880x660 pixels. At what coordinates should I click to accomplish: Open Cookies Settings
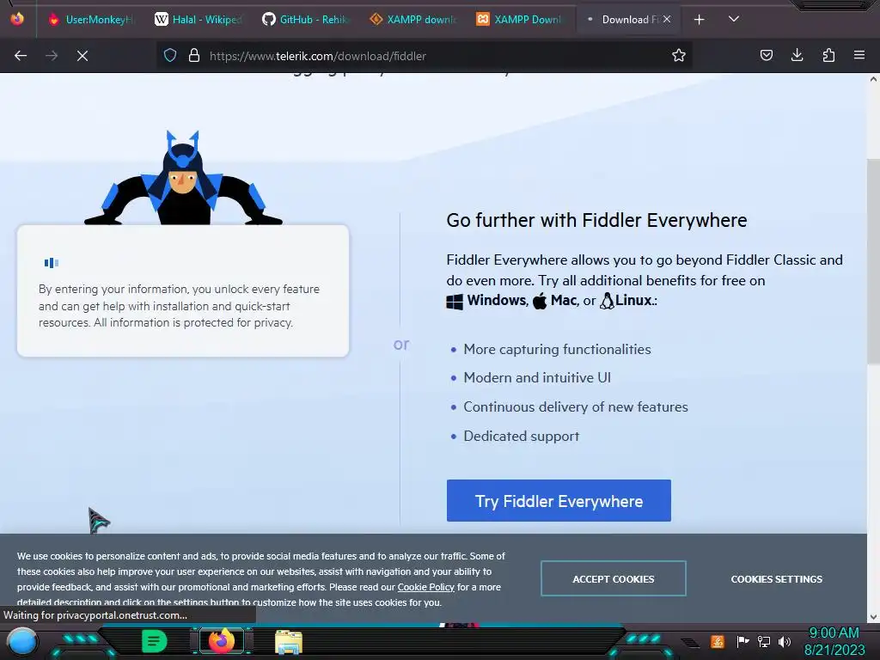coord(776,579)
